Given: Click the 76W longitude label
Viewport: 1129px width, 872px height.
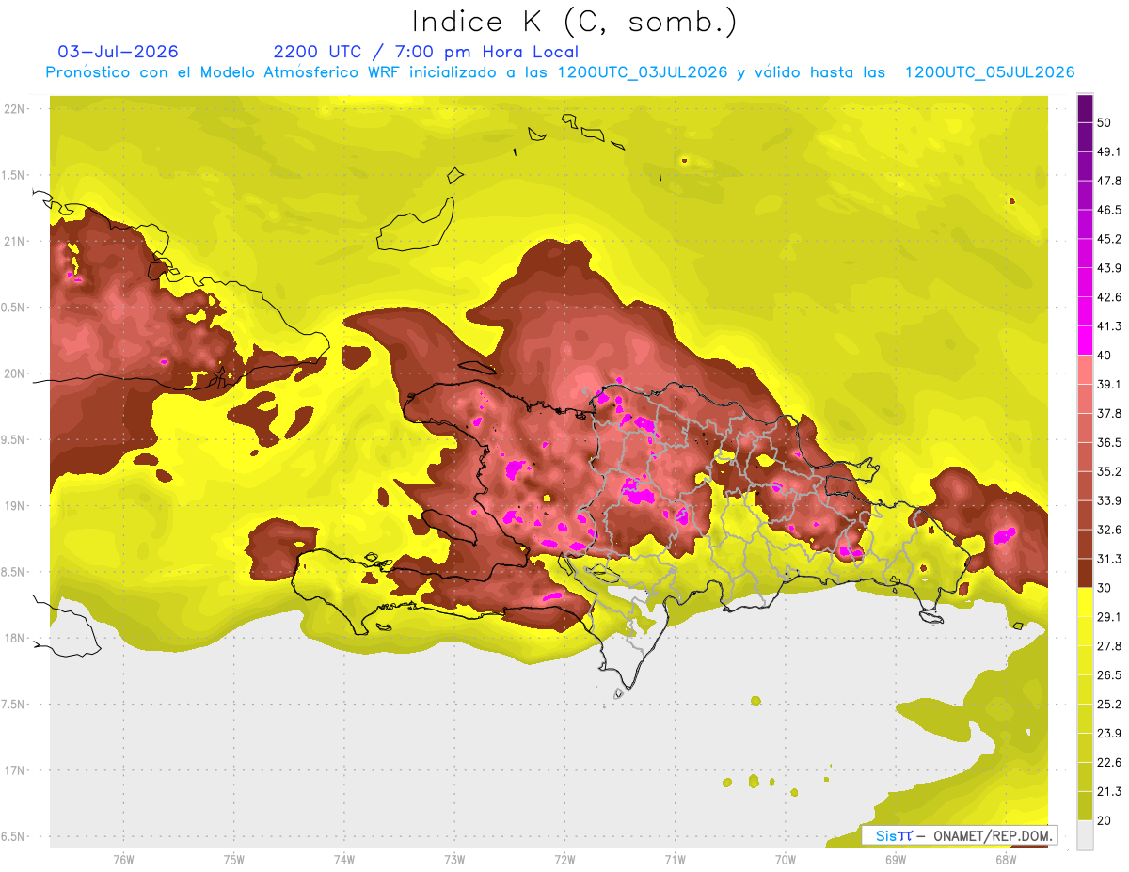Looking at the screenshot, I should tap(123, 859).
